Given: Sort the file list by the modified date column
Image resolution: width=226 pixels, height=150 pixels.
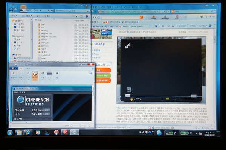Looking at the screenshot, I should [x=79, y=21].
